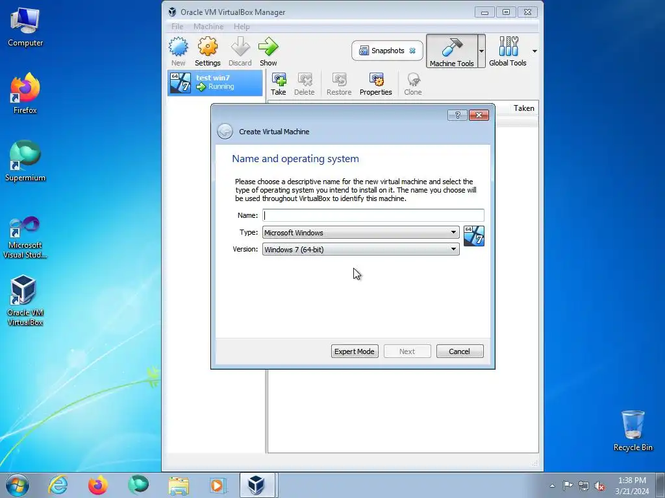Image resolution: width=665 pixels, height=498 pixels.
Task: Click the Show VM green arrow icon
Action: 268,52
